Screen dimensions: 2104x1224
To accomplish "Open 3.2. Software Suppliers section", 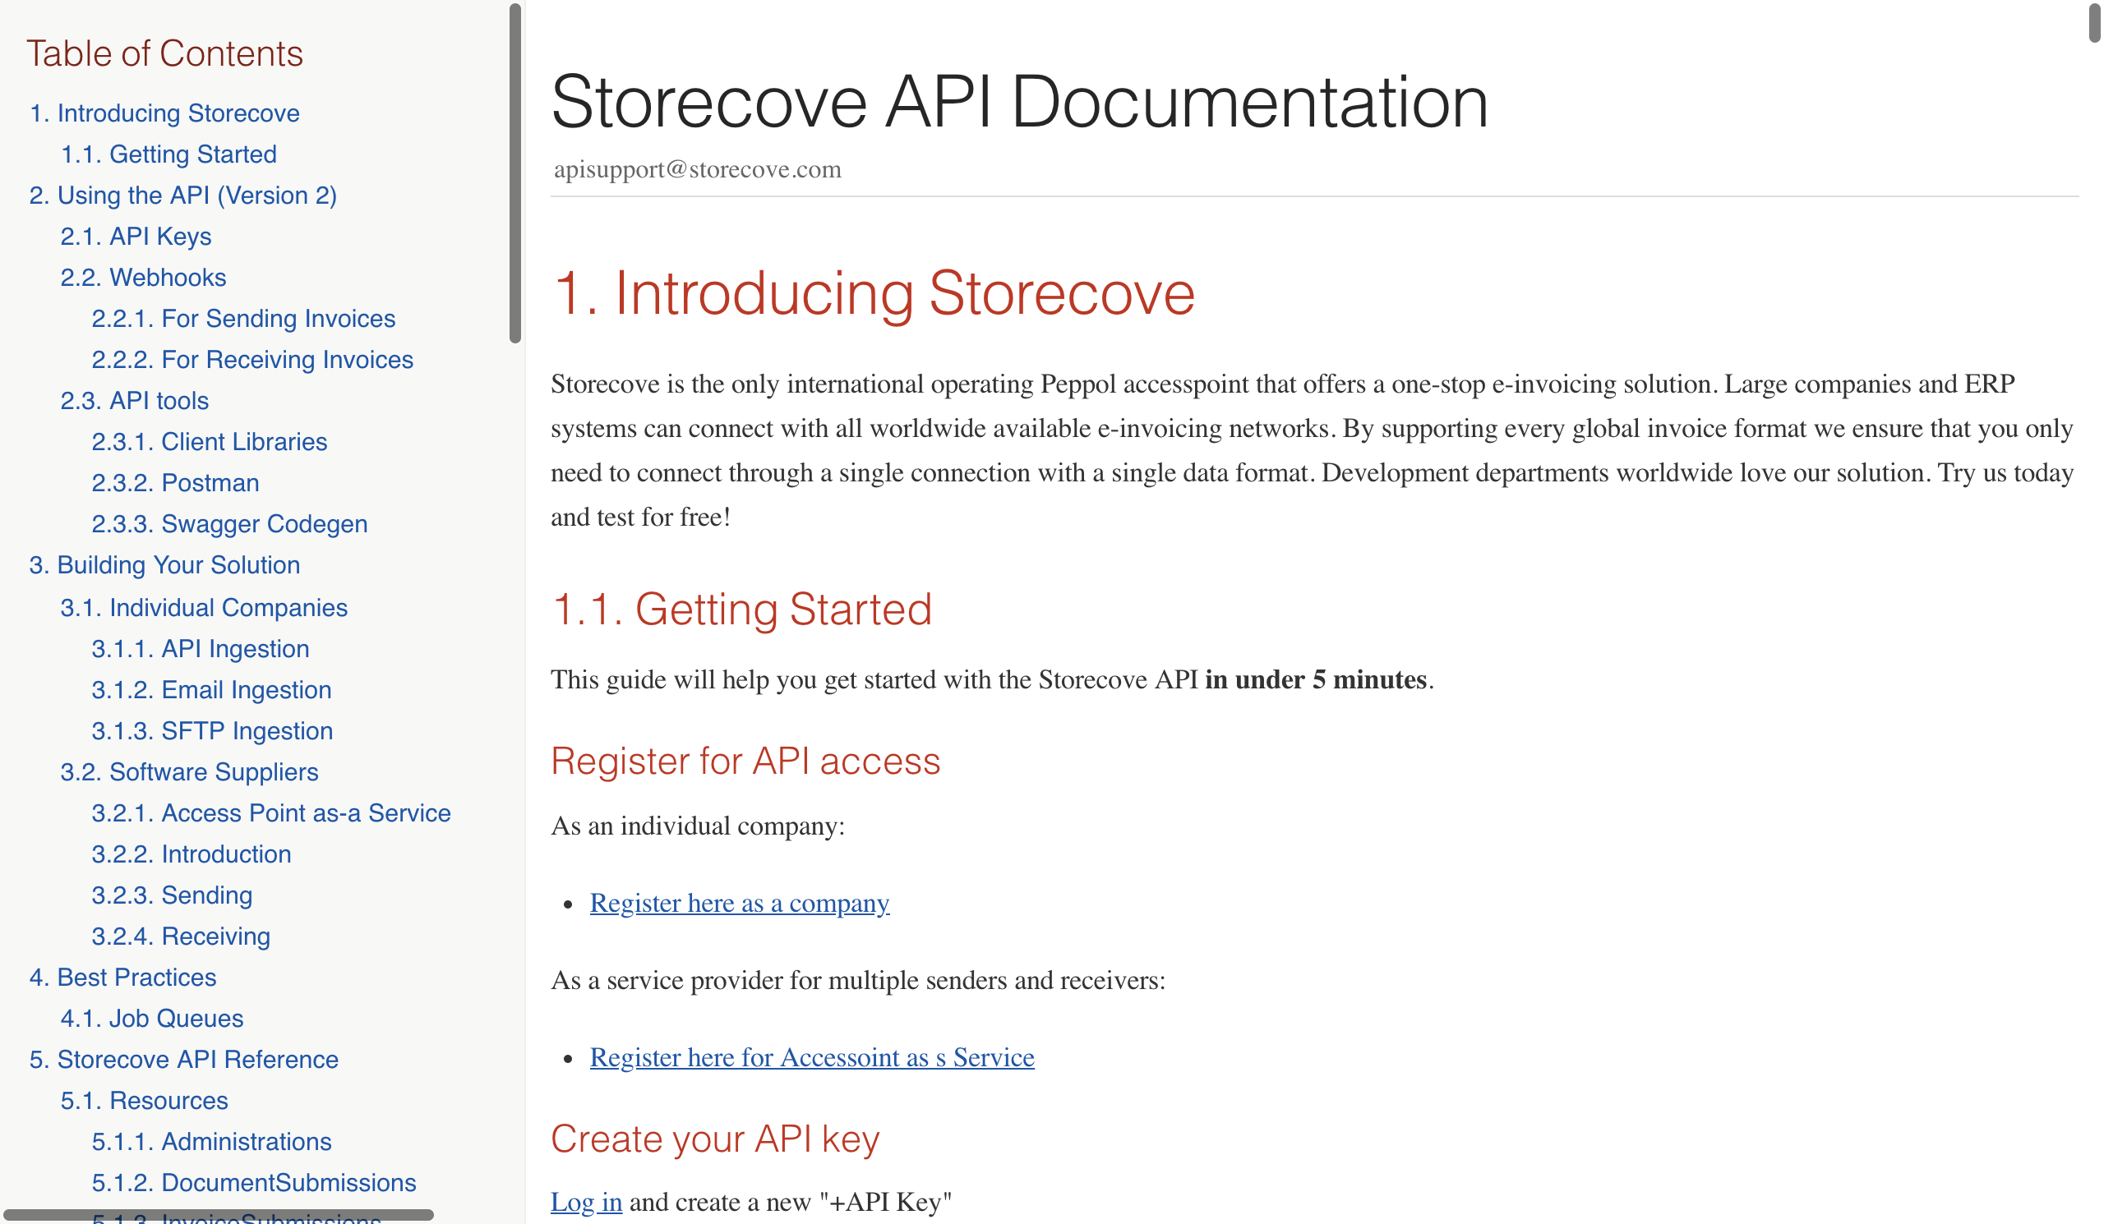I will [190, 772].
